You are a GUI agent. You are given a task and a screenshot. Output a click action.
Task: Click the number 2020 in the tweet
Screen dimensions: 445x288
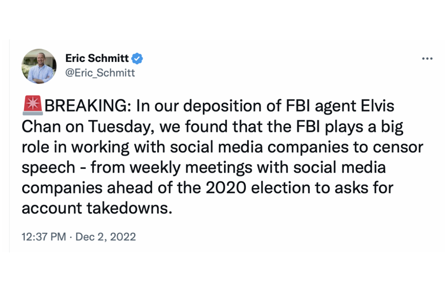226,188
